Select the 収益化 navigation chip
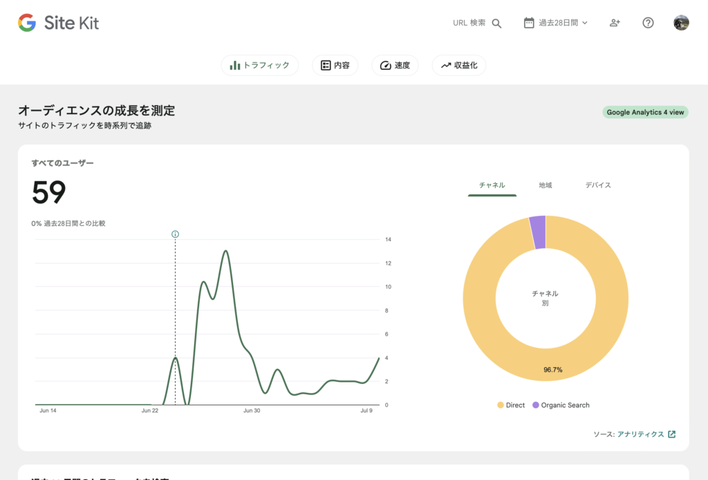This screenshot has width=708, height=480. pyautogui.click(x=459, y=66)
